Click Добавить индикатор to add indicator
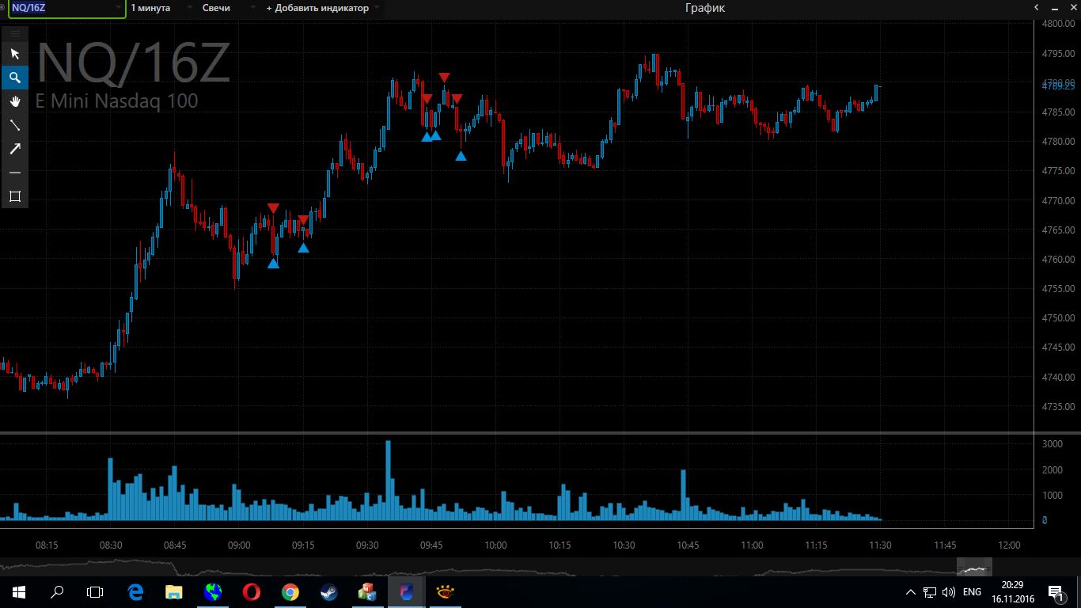Image resolution: width=1081 pixels, height=608 pixels. (317, 8)
